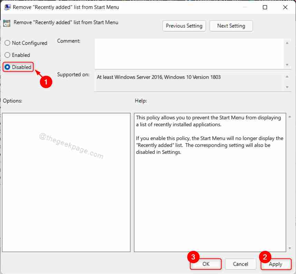
Task: Choose the Not Configured option
Action: (7, 43)
